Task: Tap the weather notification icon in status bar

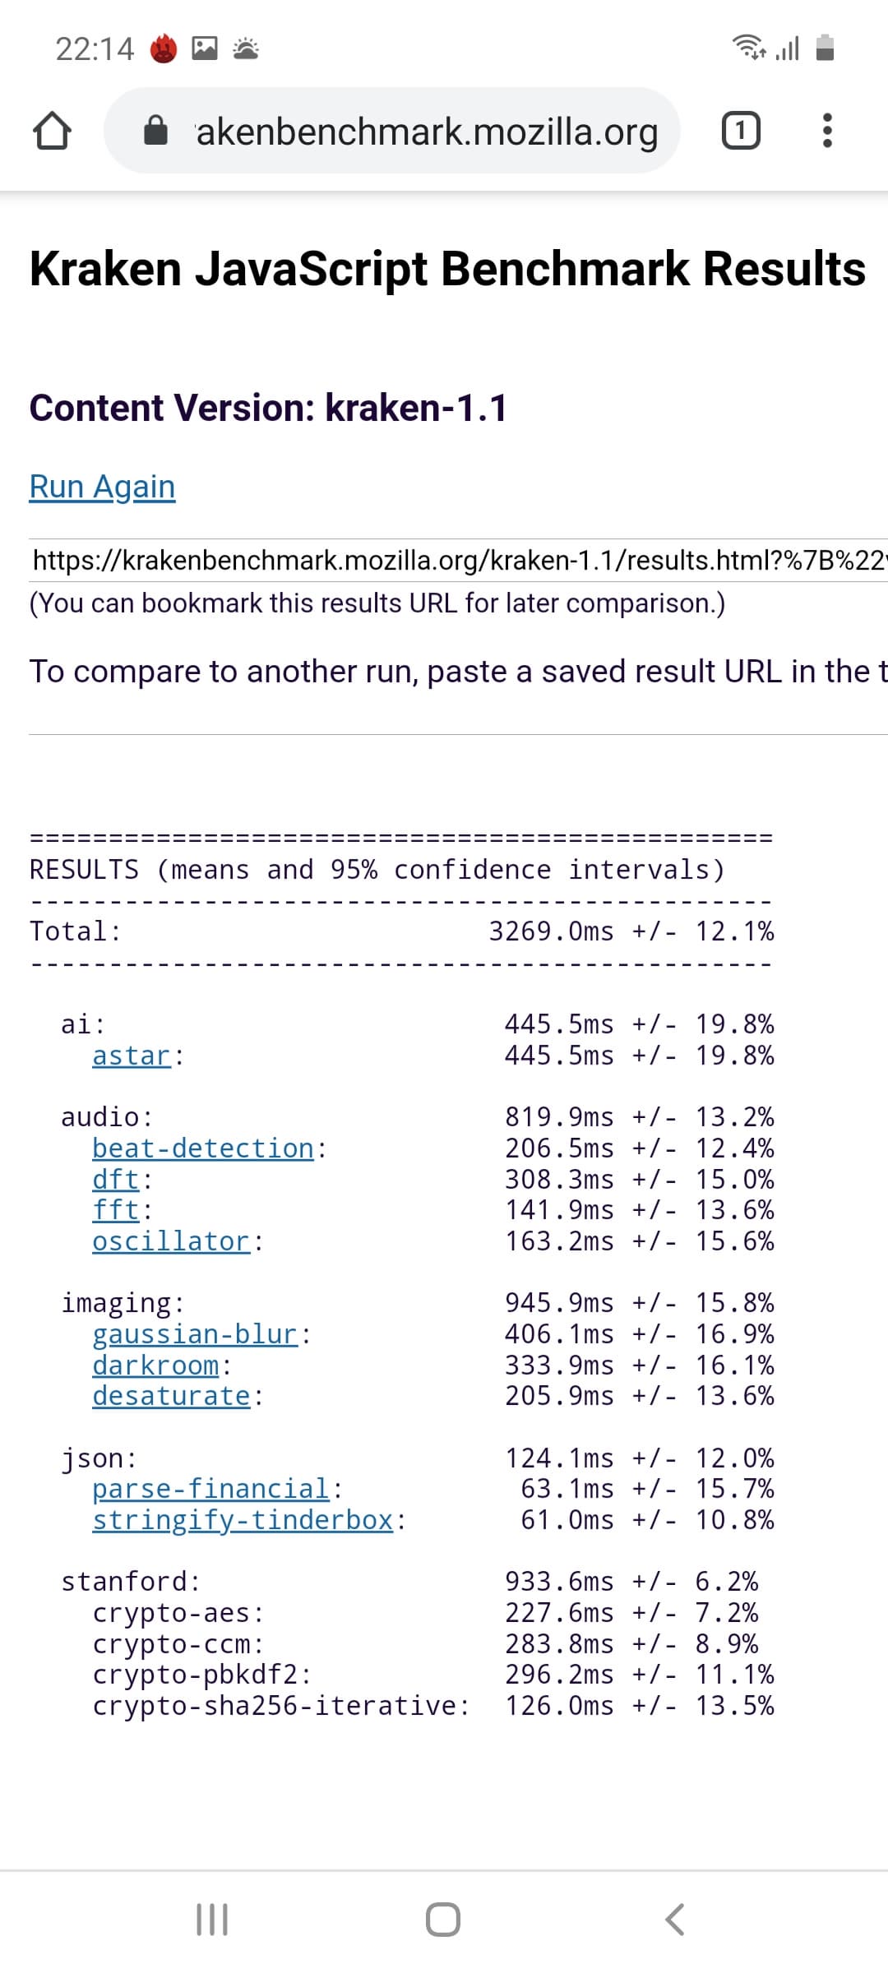Action: pyautogui.click(x=246, y=49)
